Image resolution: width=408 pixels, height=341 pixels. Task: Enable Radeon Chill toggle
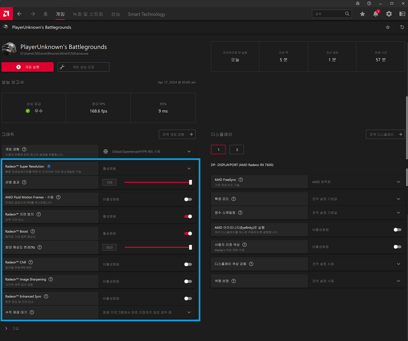[x=188, y=264]
